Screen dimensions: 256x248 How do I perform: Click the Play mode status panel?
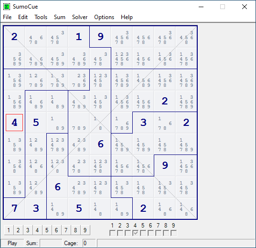pos(12,243)
